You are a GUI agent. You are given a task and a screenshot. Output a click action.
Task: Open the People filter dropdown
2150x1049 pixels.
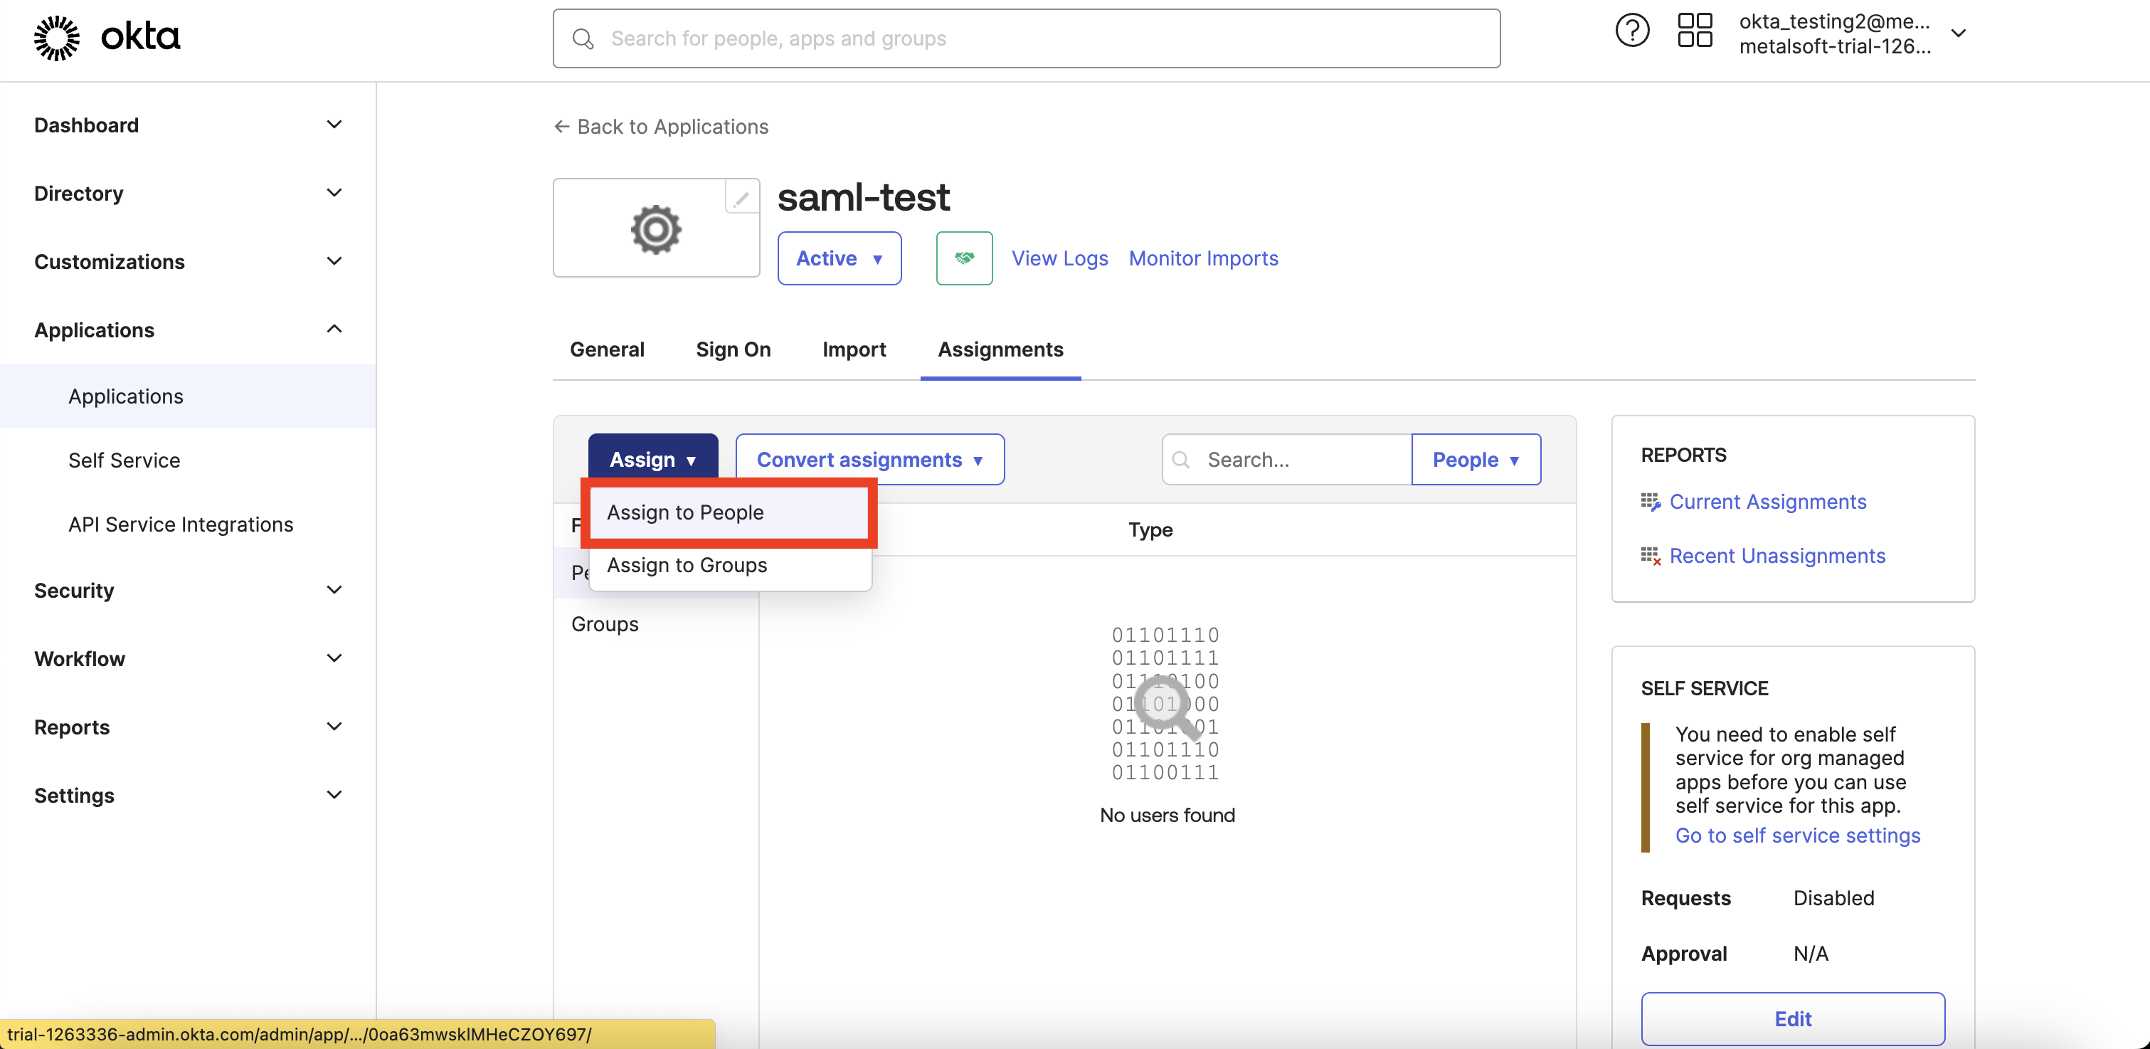point(1476,459)
